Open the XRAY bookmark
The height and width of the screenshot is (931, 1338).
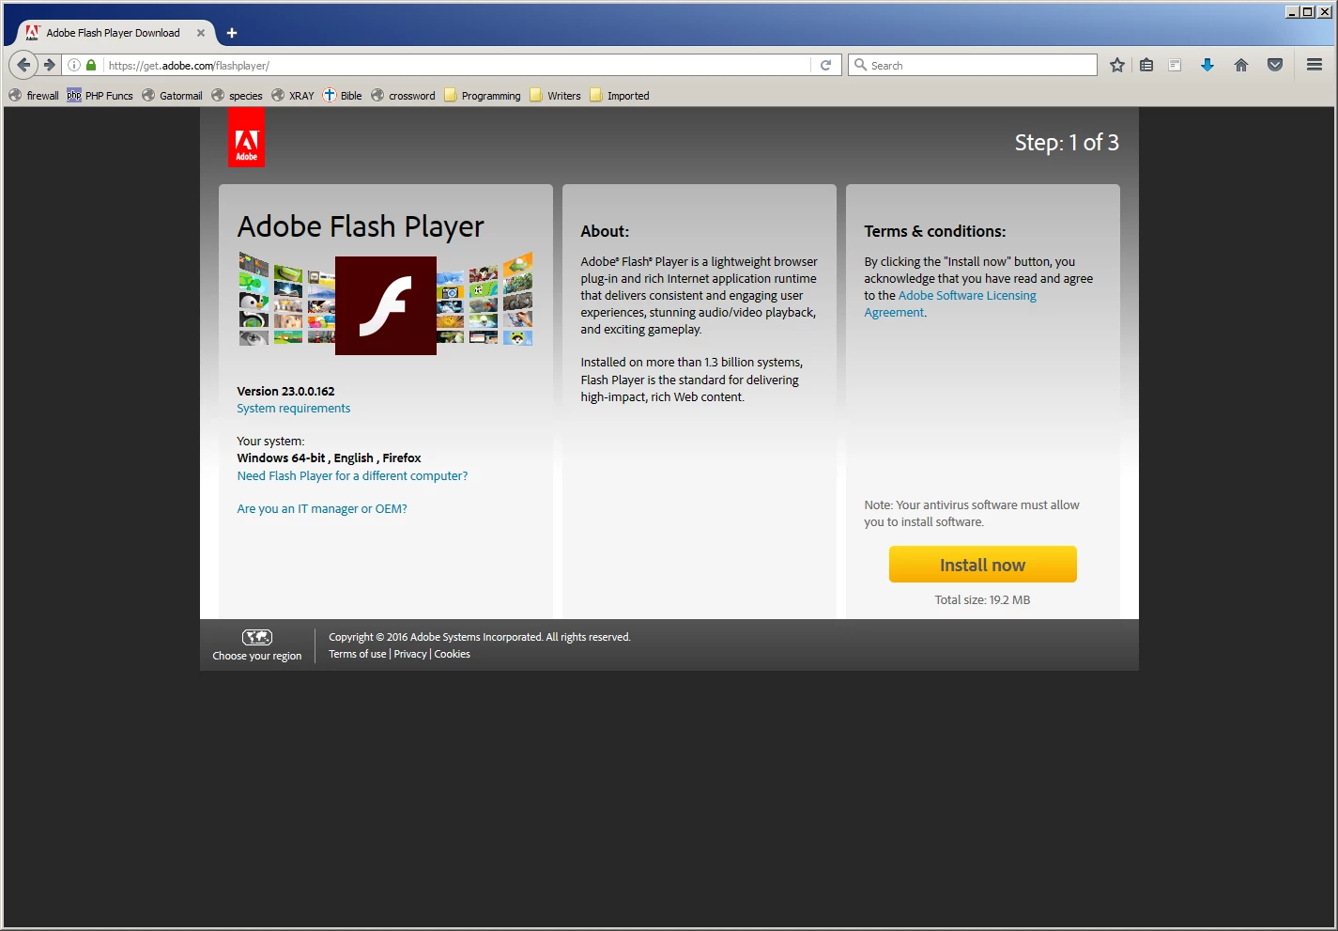pyautogui.click(x=293, y=96)
